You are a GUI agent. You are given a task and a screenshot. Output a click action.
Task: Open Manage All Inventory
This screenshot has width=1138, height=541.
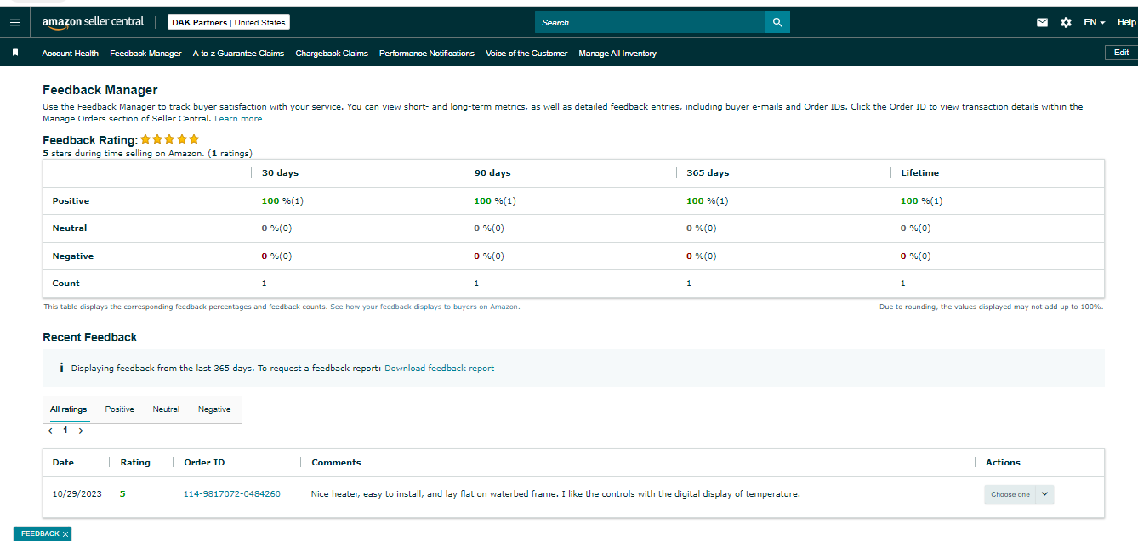click(x=617, y=53)
